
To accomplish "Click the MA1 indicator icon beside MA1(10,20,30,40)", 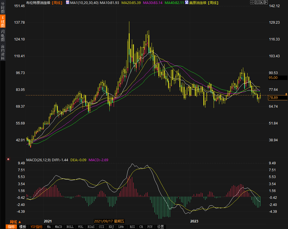I will pyautogui.click(x=68, y=3).
